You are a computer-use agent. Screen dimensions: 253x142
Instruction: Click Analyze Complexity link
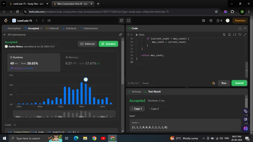pyautogui.click(x=22, y=68)
